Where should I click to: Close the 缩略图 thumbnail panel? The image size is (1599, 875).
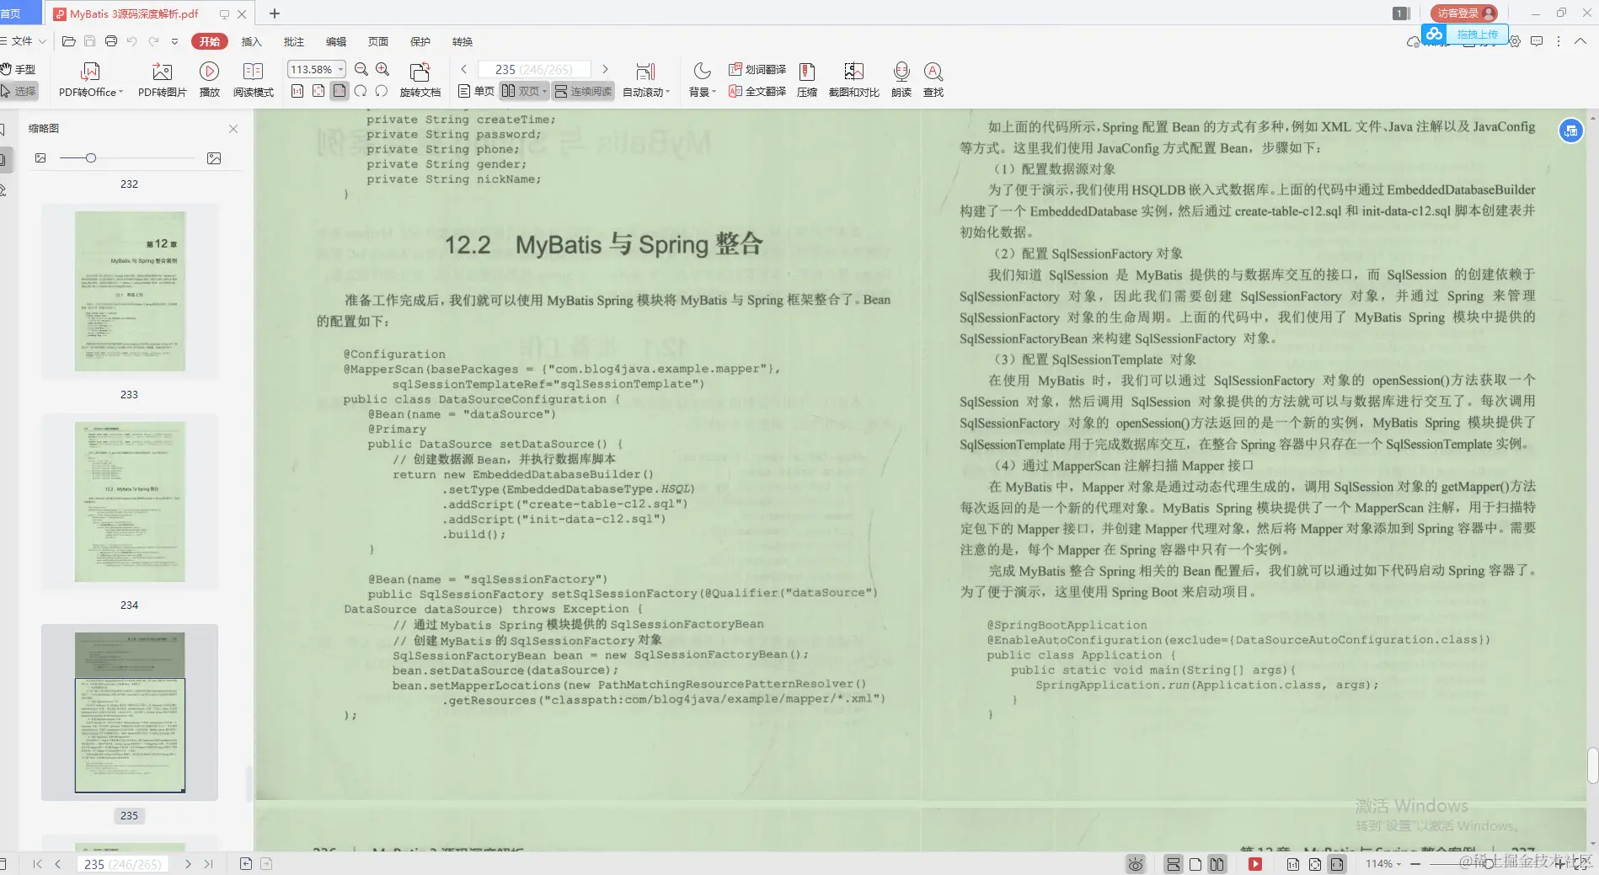point(233,129)
